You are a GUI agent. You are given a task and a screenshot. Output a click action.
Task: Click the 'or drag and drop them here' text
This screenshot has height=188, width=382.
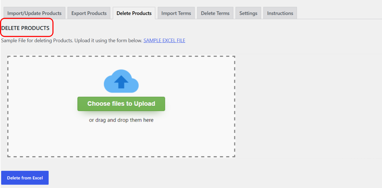click(x=121, y=120)
